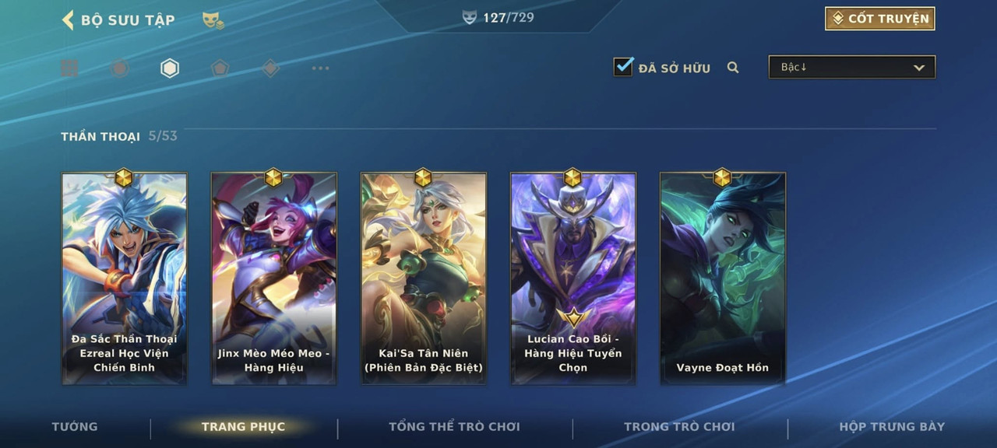
Task: Open the masks icon beside Bộ Sưu Tập
Action: 213,20
